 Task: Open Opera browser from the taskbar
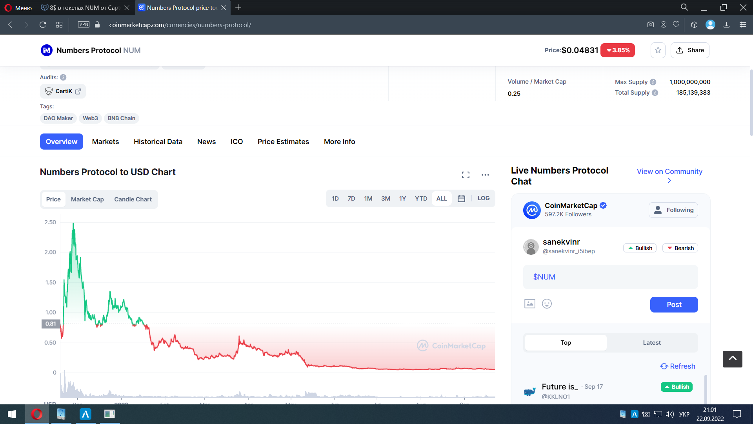tap(37, 414)
